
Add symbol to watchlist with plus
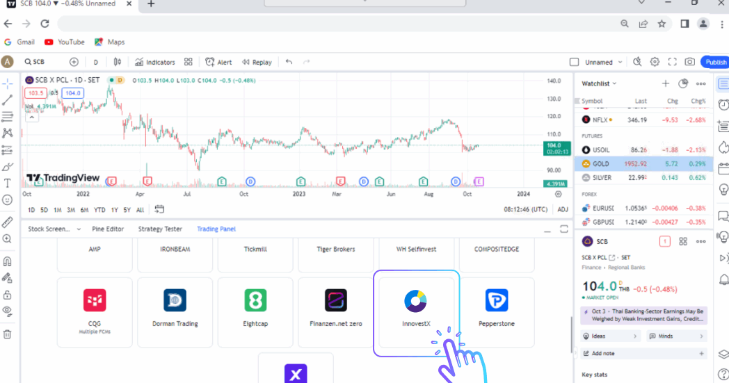point(665,83)
